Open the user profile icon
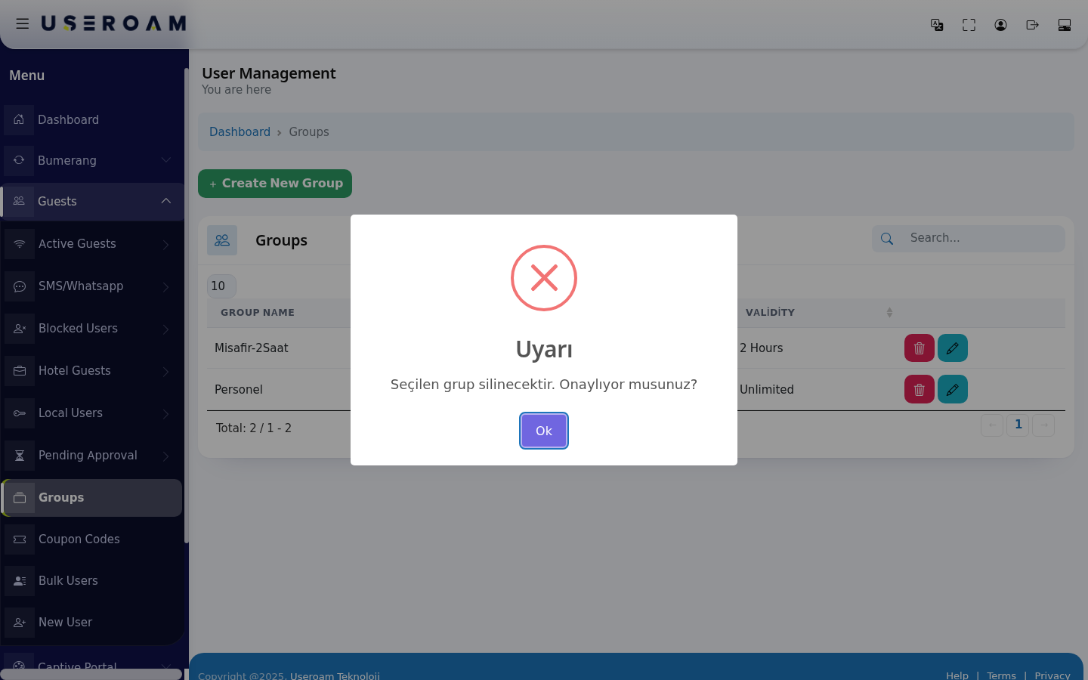Viewport: 1088px width, 680px height. [x=1000, y=25]
